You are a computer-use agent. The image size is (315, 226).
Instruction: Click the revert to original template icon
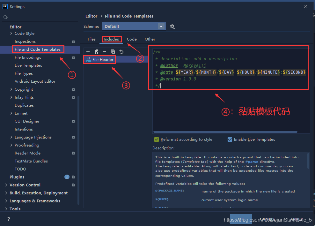tap(121, 52)
